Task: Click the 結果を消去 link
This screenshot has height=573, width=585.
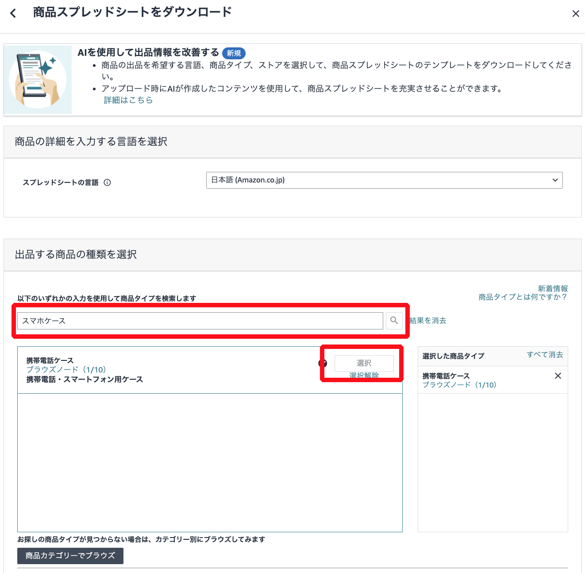Action: coord(428,321)
